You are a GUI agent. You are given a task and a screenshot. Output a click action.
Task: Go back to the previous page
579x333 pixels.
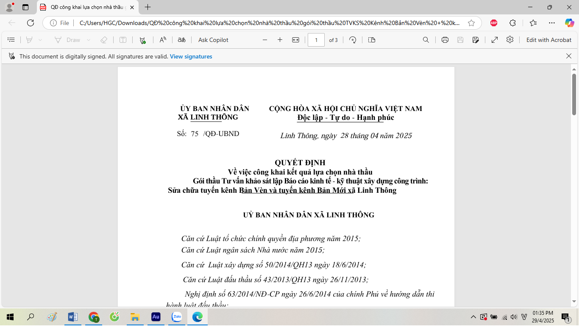coord(12,23)
